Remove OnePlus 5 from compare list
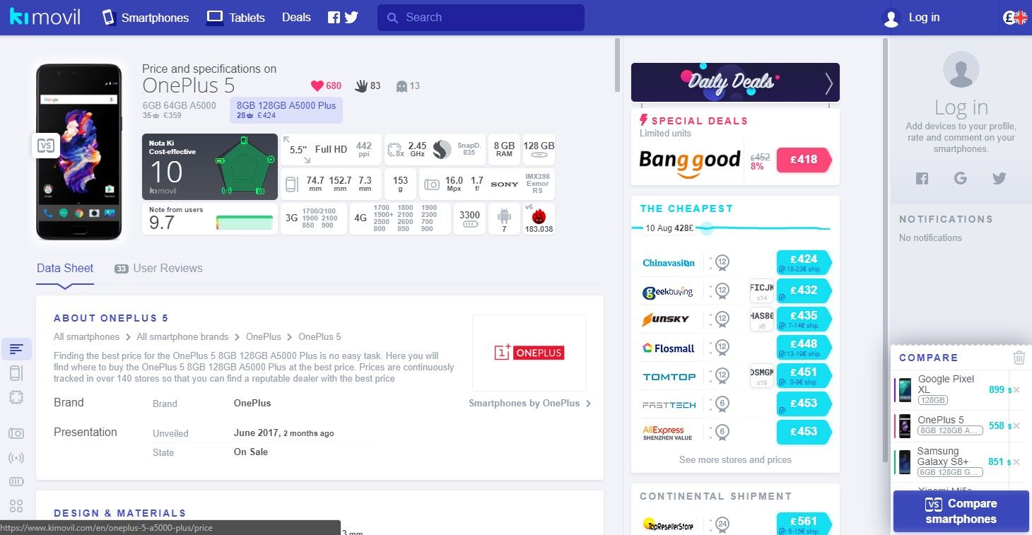This screenshot has height=535, width=1032. click(x=1016, y=425)
